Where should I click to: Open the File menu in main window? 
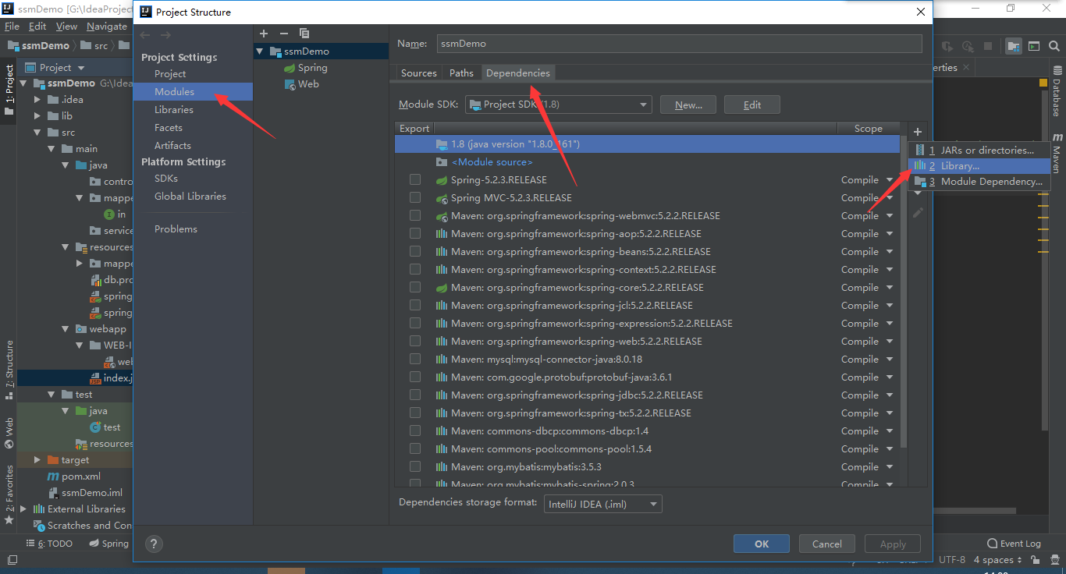pyautogui.click(x=12, y=27)
